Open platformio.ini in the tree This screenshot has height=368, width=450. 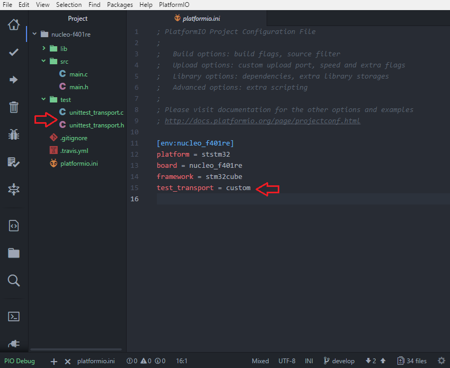(x=79, y=164)
